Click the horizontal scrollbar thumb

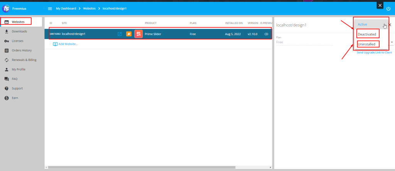coord(142,167)
